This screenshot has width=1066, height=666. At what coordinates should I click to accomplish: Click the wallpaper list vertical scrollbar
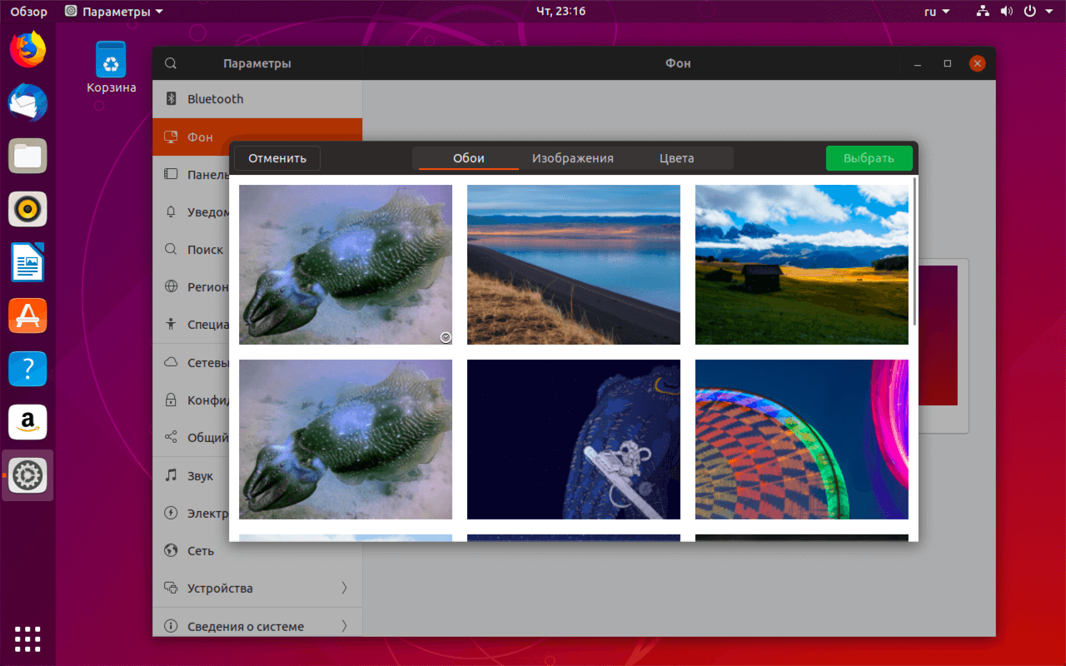[915, 251]
